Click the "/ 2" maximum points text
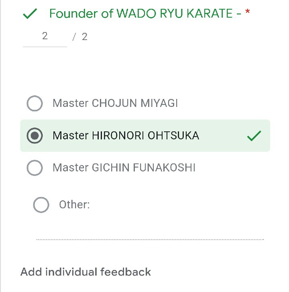 click(80, 37)
